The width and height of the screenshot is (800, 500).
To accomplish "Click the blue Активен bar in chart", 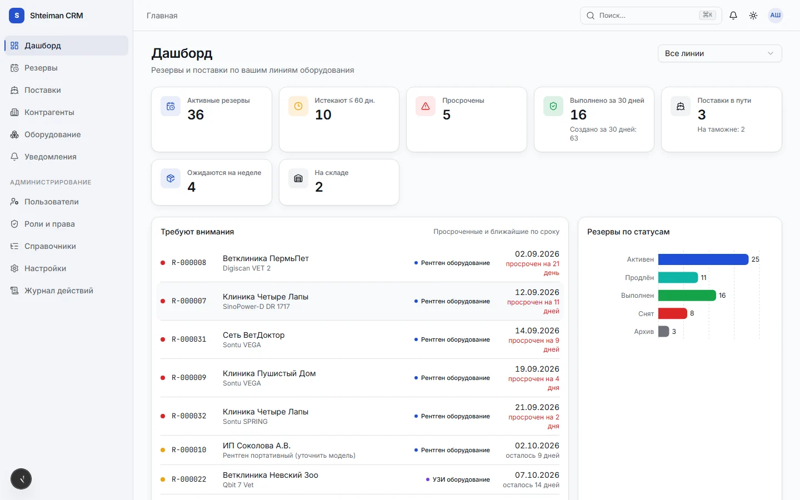I will [703, 259].
